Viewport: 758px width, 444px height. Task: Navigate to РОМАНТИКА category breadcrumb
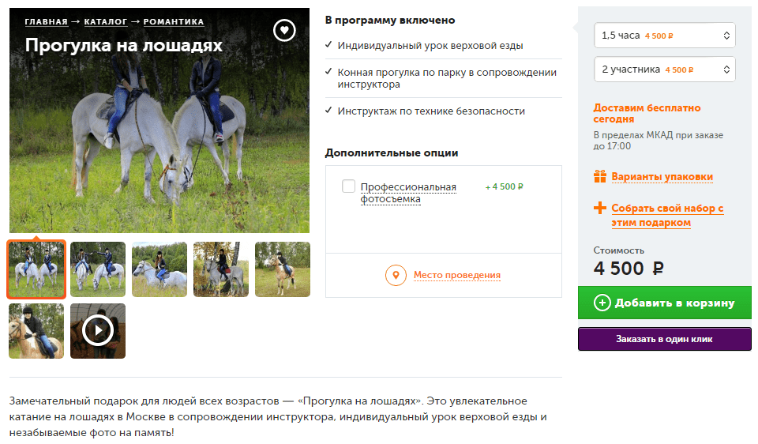coord(174,22)
